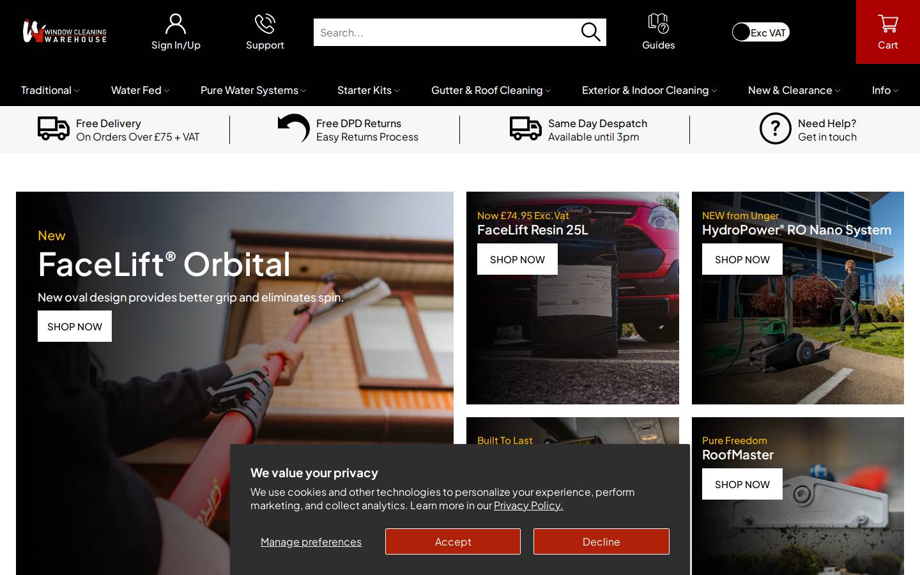This screenshot has width=920, height=575.
Task: Expand the Traditional menu
Action: pyautogui.click(x=50, y=90)
